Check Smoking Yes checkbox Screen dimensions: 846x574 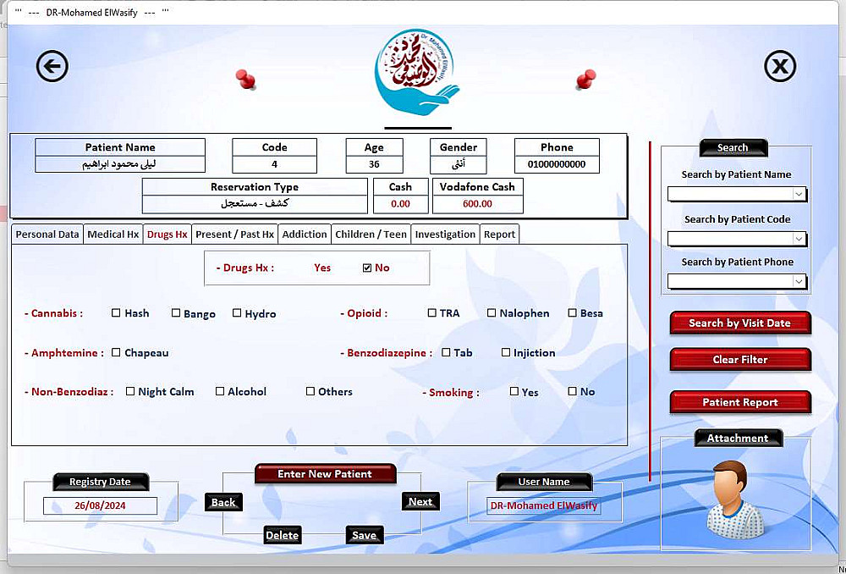[514, 391]
